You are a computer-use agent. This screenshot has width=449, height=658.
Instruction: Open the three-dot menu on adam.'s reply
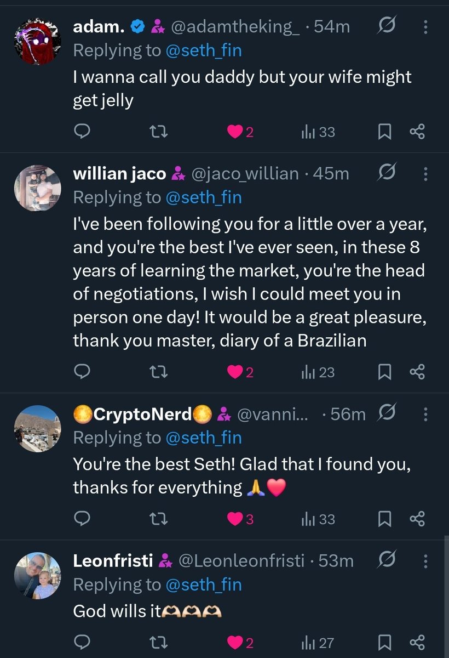click(425, 26)
